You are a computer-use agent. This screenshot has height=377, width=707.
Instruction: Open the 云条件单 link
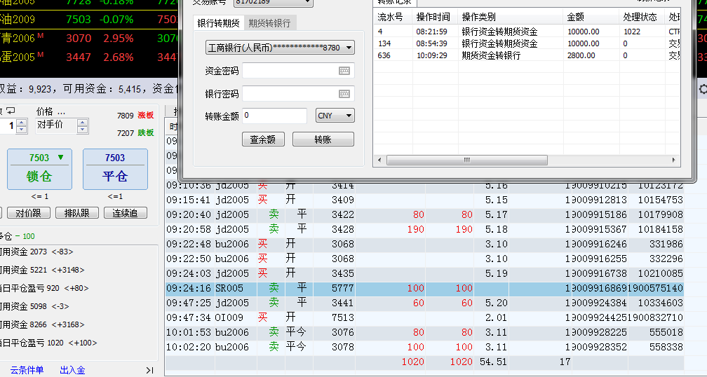click(27, 370)
